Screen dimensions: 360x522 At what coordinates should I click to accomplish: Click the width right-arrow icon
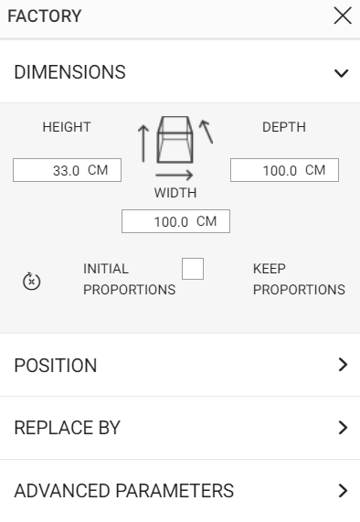(x=174, y=175)
